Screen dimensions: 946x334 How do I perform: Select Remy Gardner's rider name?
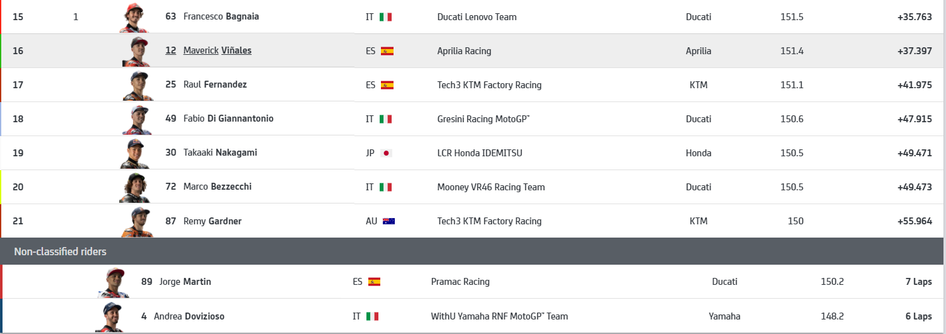(x=212, y=221)
